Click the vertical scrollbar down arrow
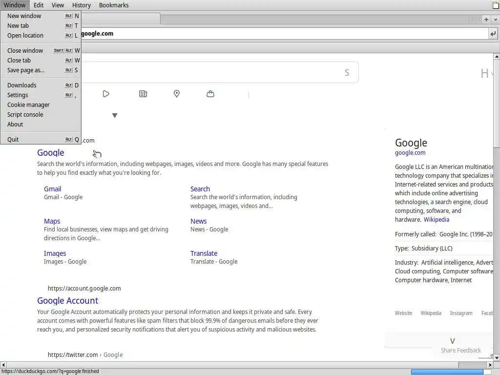500x375 pixels. click(497, 358)
